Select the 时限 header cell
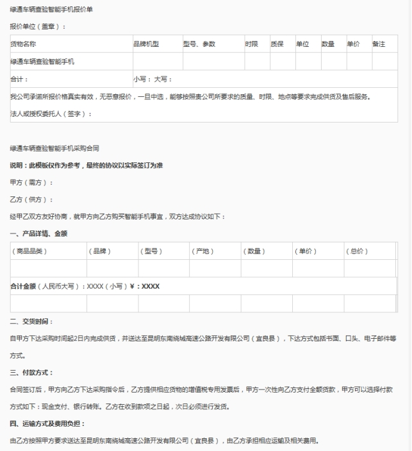This screenshot has width=412, height=451. (251, 44)
